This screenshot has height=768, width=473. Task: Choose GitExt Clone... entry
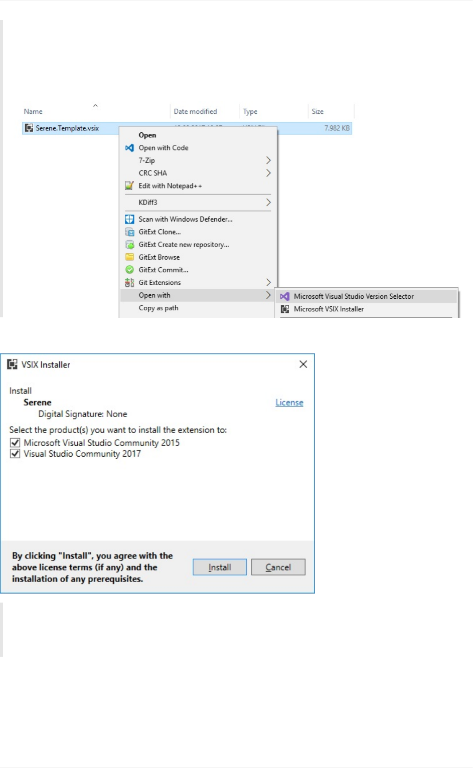pos(160,232)
